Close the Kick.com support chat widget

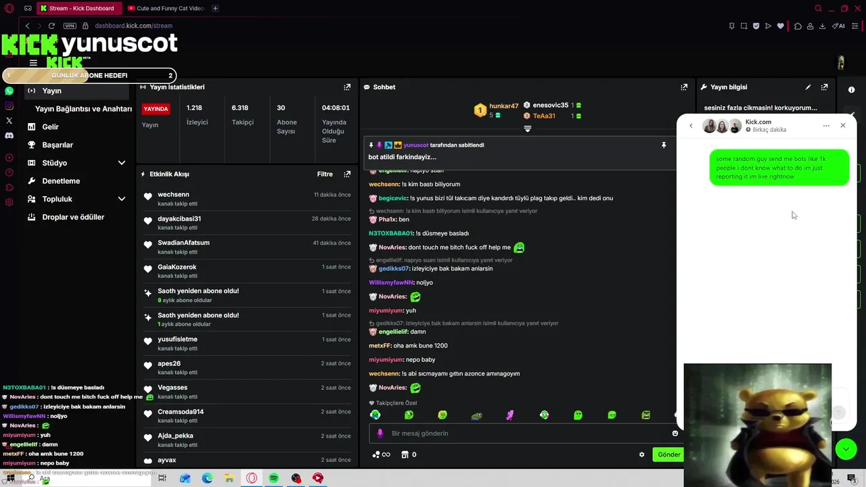843,126
